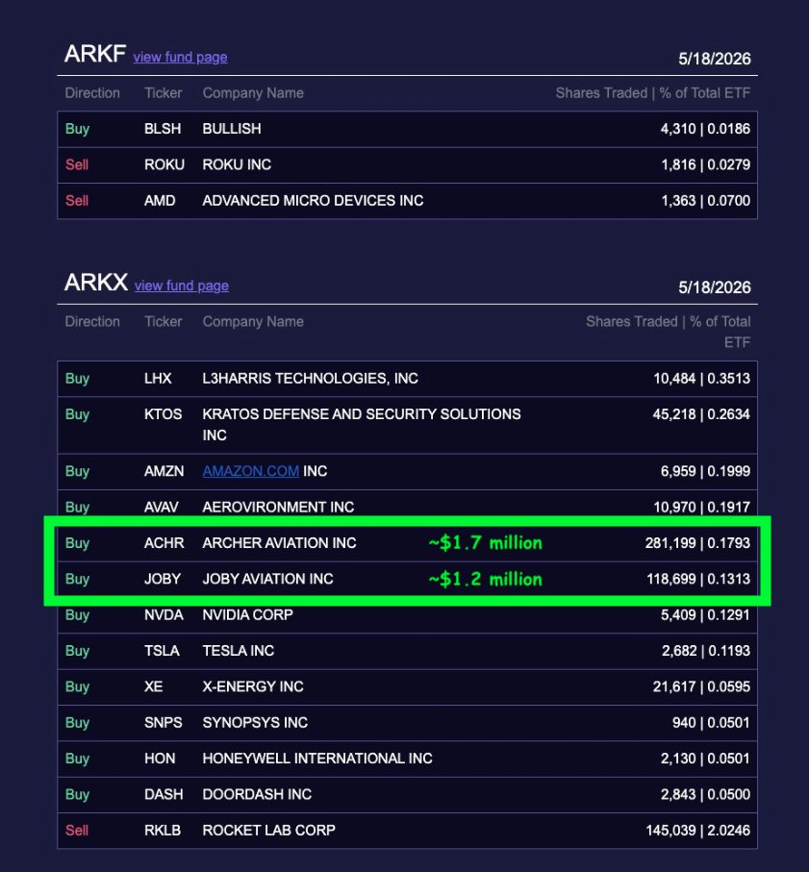The image size is (809, 872).
Task: Click the AMD ticker cell
Action: coord(160,201)
